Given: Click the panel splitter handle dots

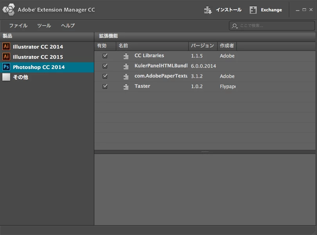Looking at the screenshot, I should tap(205, 152).
